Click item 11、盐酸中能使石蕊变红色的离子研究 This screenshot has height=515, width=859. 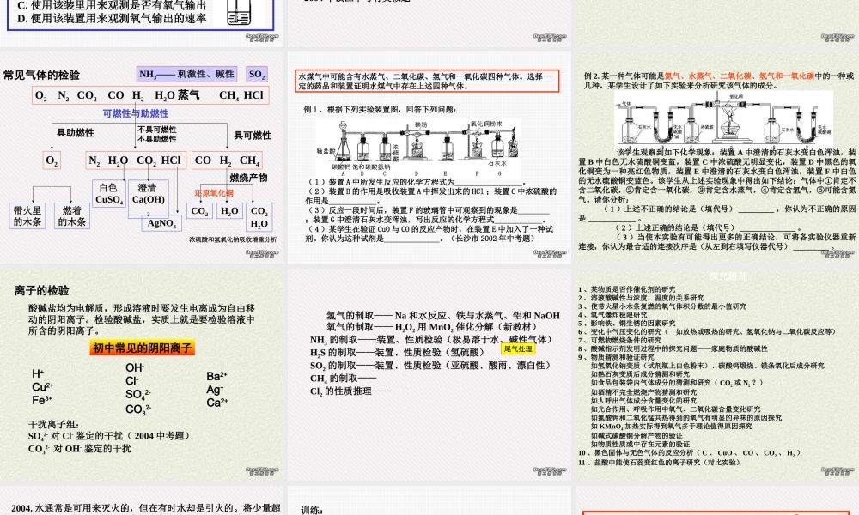click(x=659, y=462)
